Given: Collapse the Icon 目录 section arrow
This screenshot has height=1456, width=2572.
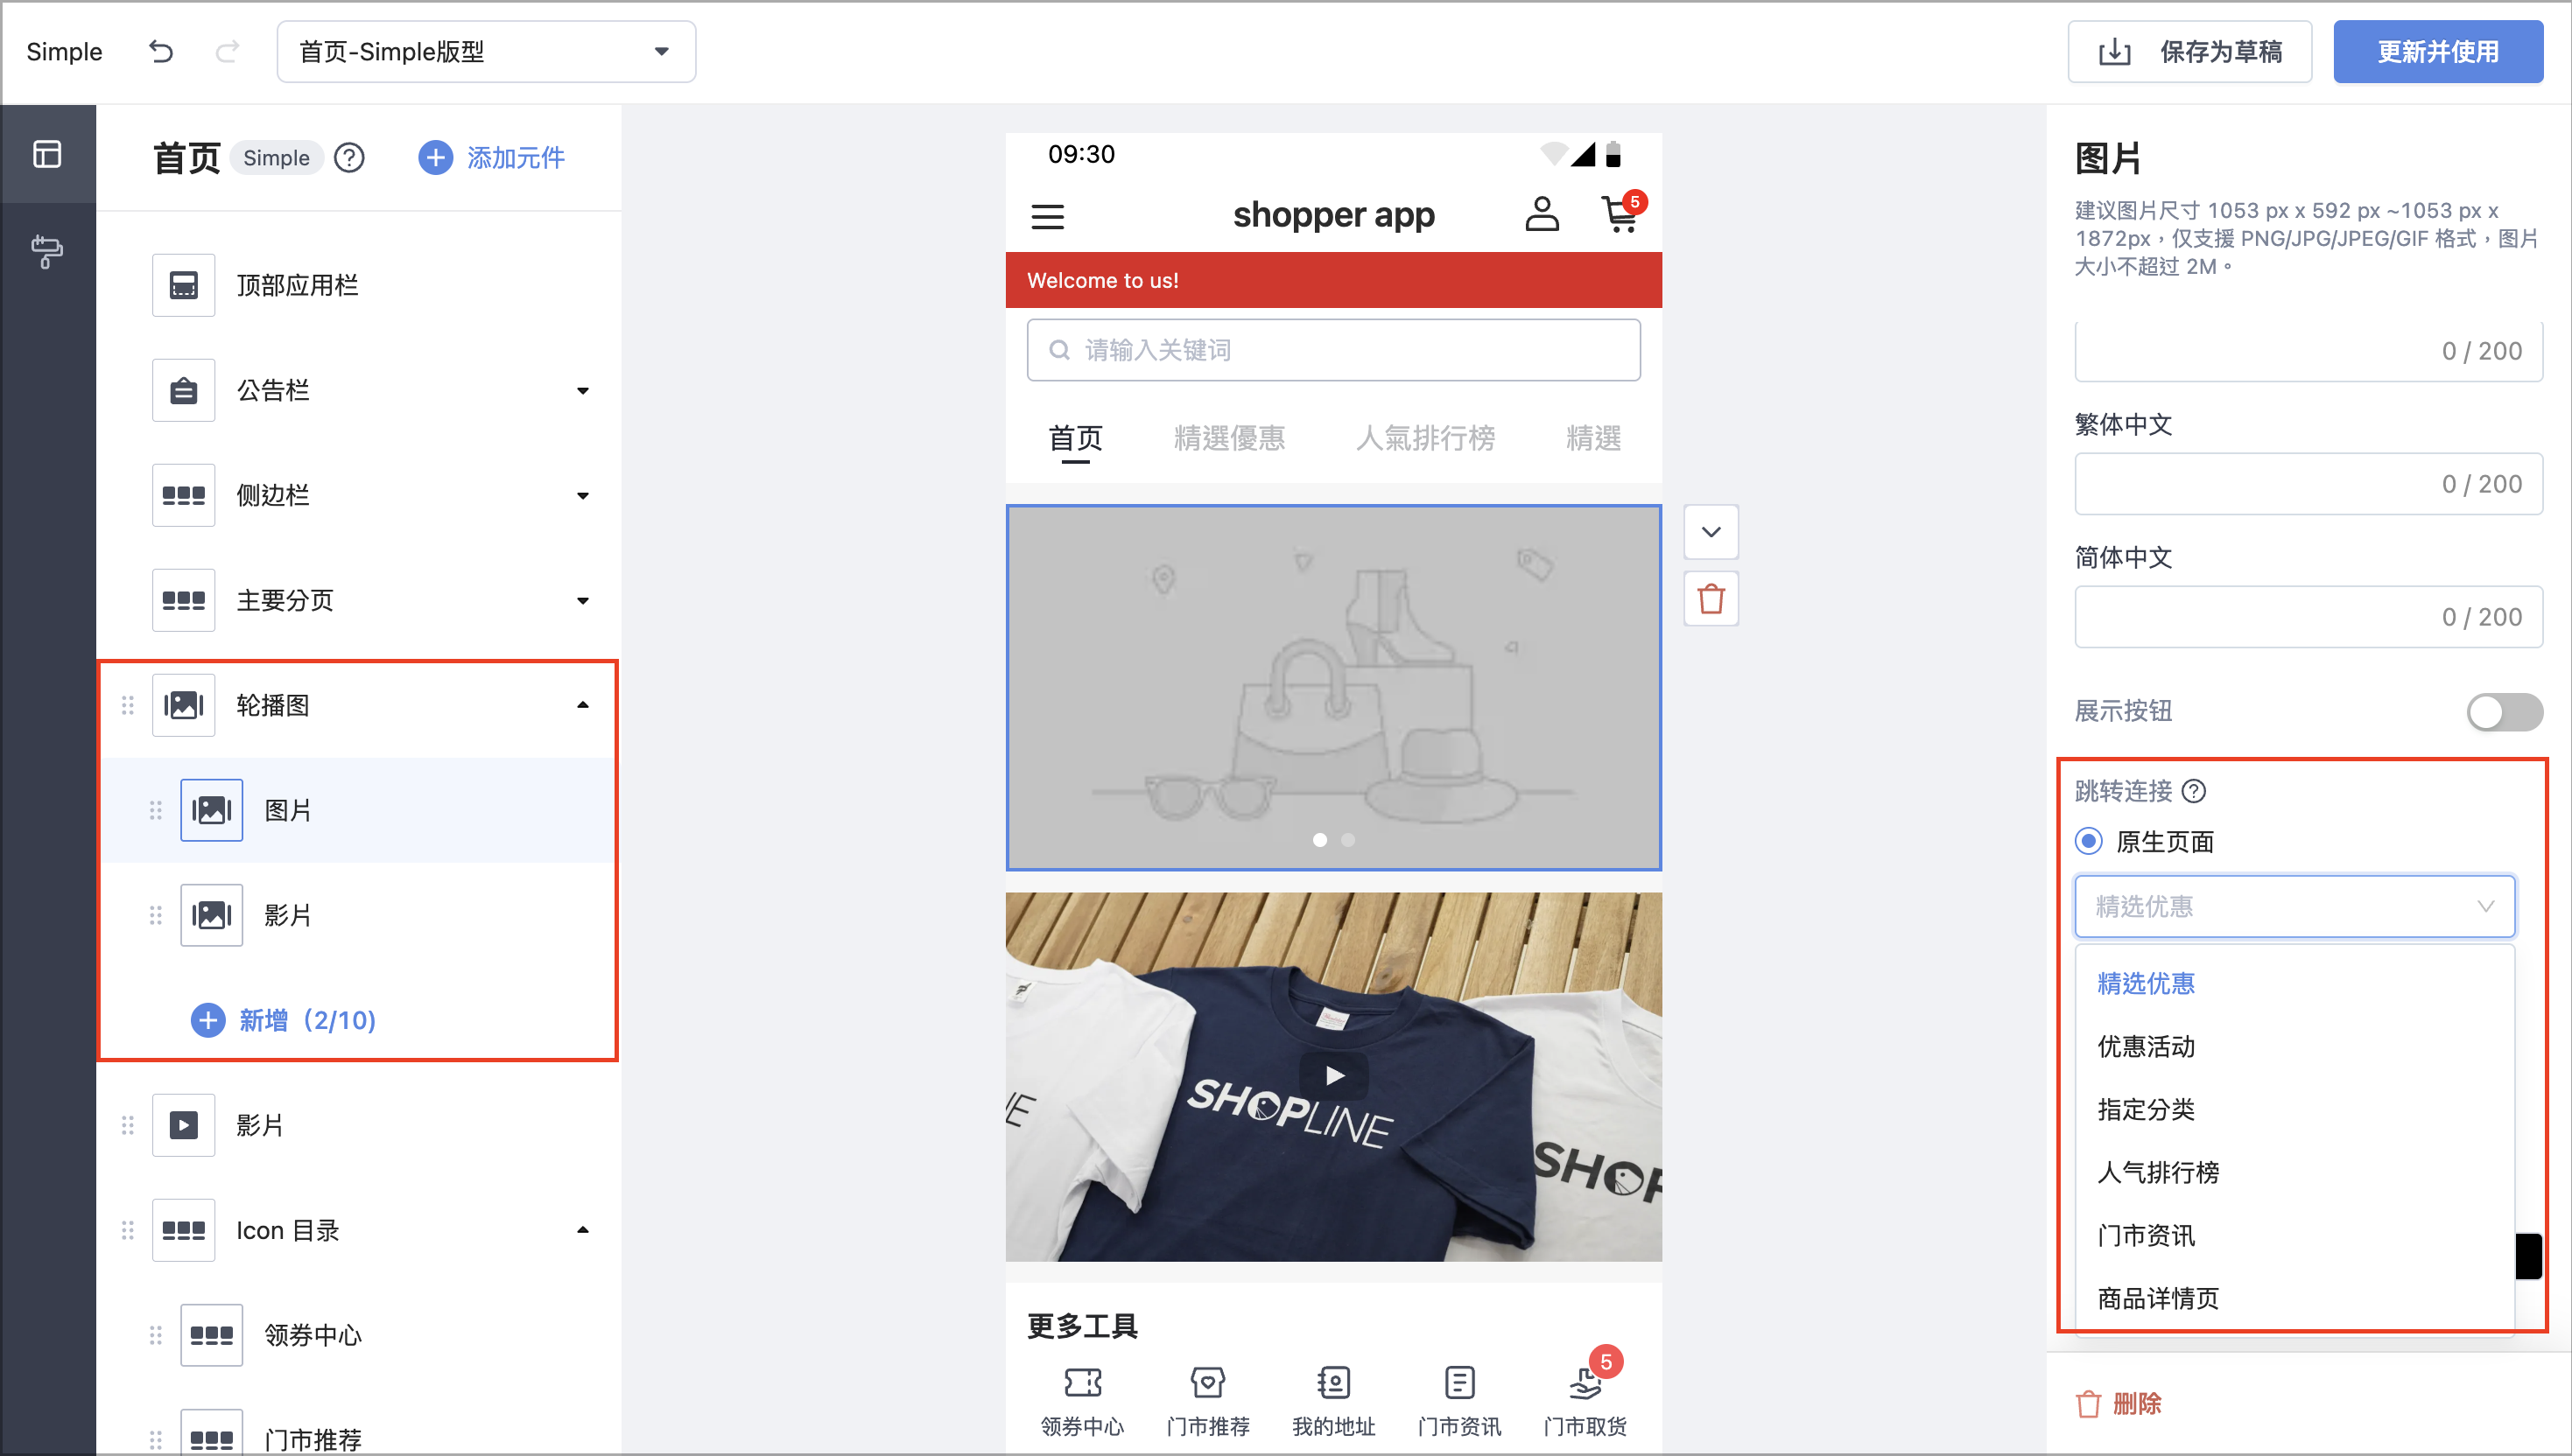Looking at the screenshot, I should [x=582, y=1230].
